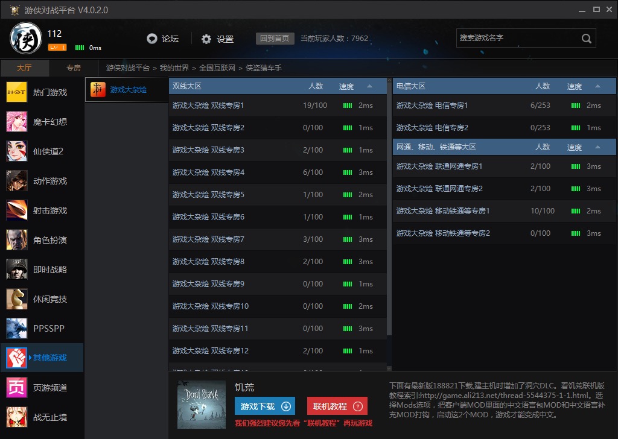Switch to the 专房 tab
The width and height of the screenshot is (618, 439).
[x=73, y=68]
